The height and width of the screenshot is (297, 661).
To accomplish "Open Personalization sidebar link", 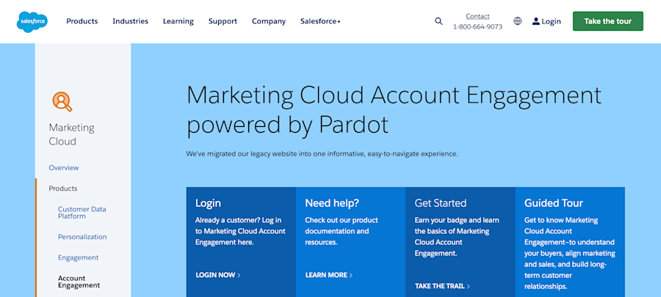I will point(82,237).
